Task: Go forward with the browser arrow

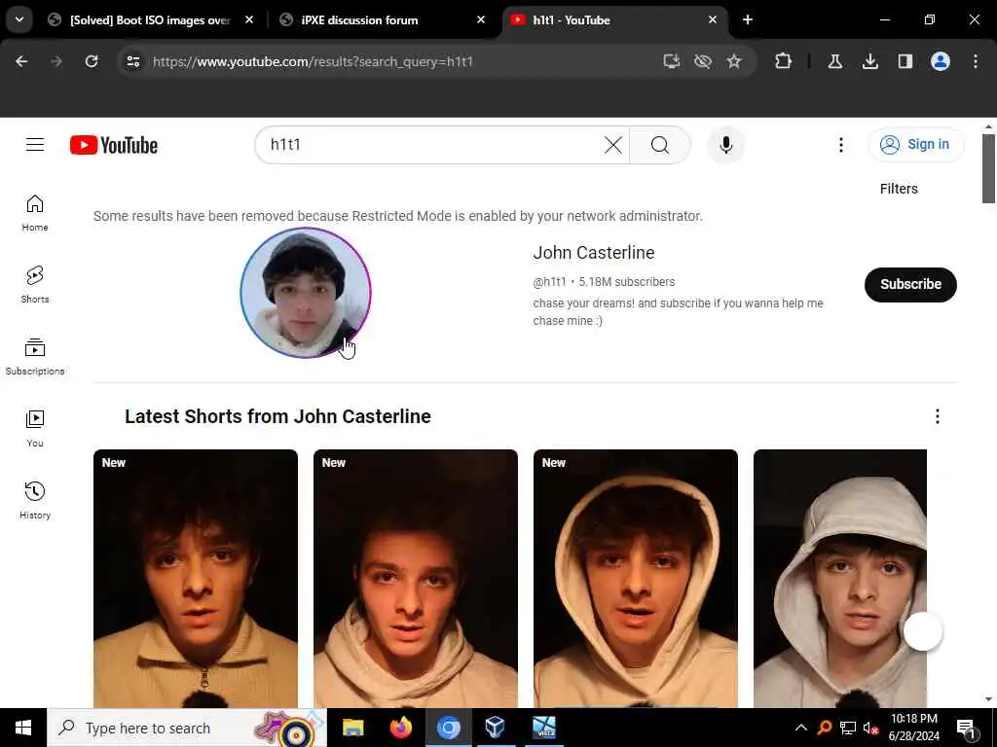Action: pyautogui.click(x=55, y=61)
